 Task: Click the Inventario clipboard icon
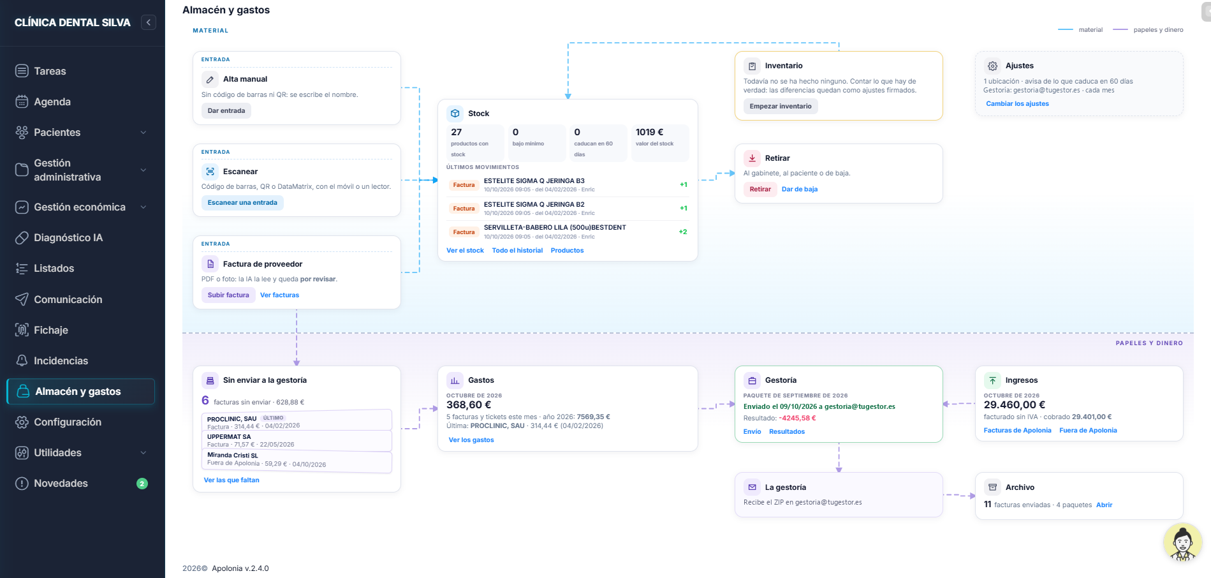click(752, 66)
